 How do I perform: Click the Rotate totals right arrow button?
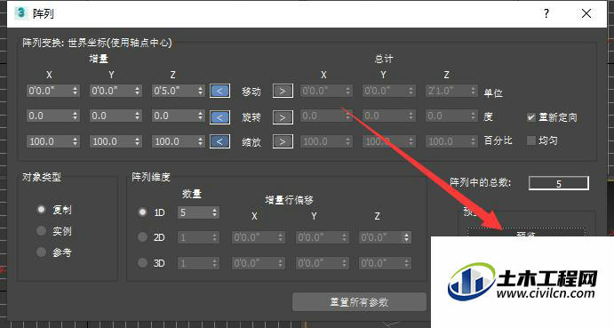(x=283, y=116)
